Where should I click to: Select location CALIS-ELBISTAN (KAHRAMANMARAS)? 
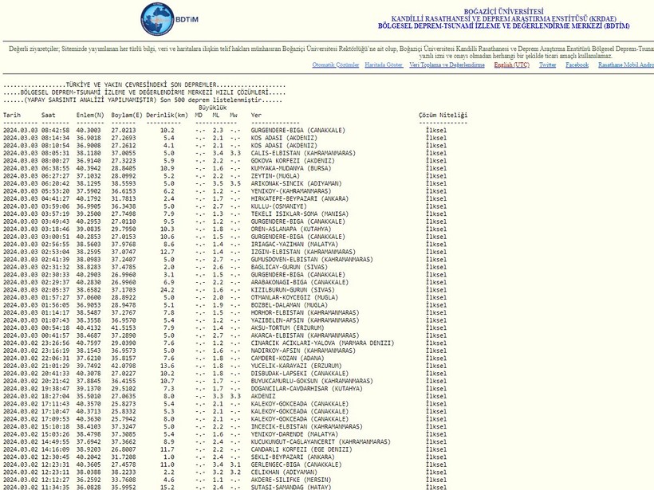tap(303, 153)
